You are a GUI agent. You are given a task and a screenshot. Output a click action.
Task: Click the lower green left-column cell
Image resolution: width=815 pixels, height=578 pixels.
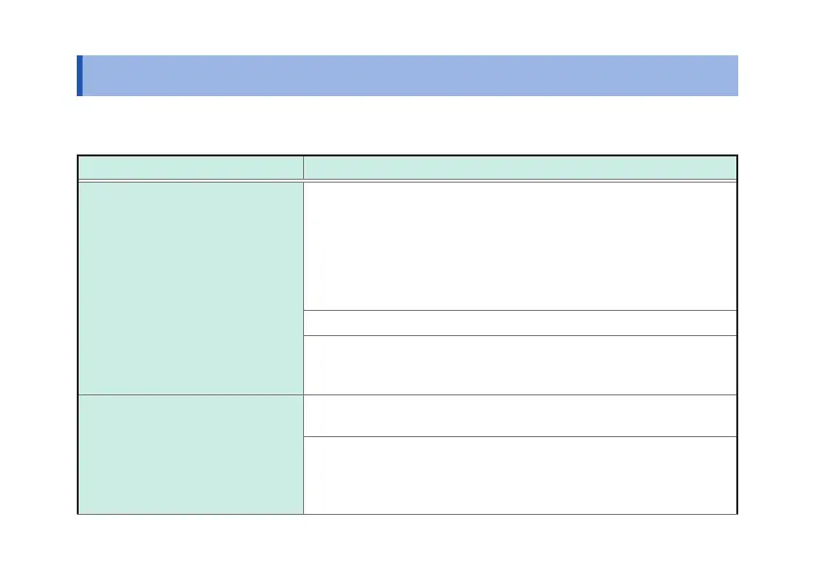point(189,454)
